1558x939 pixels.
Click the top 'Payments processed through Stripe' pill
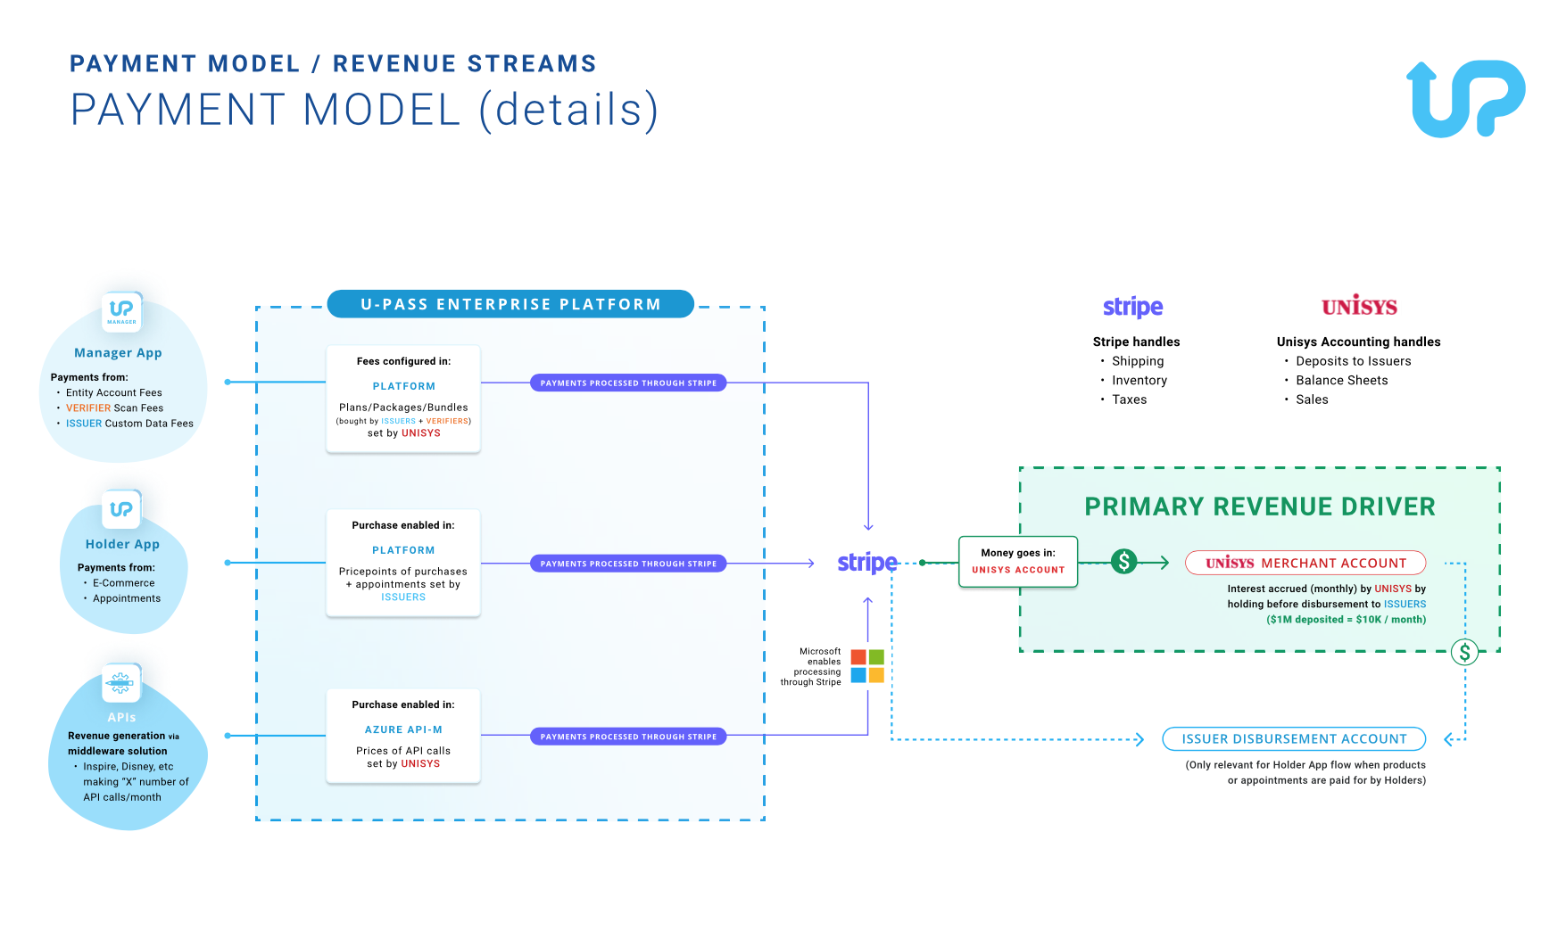click(x=628, y=383)
